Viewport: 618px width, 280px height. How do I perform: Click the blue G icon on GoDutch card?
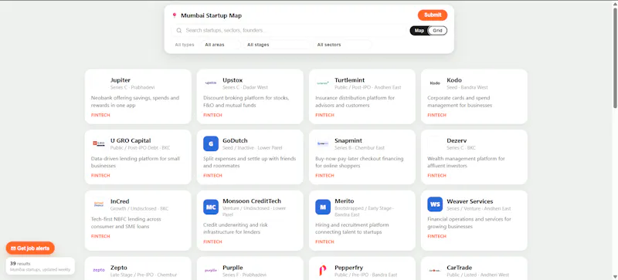point(211,143)
